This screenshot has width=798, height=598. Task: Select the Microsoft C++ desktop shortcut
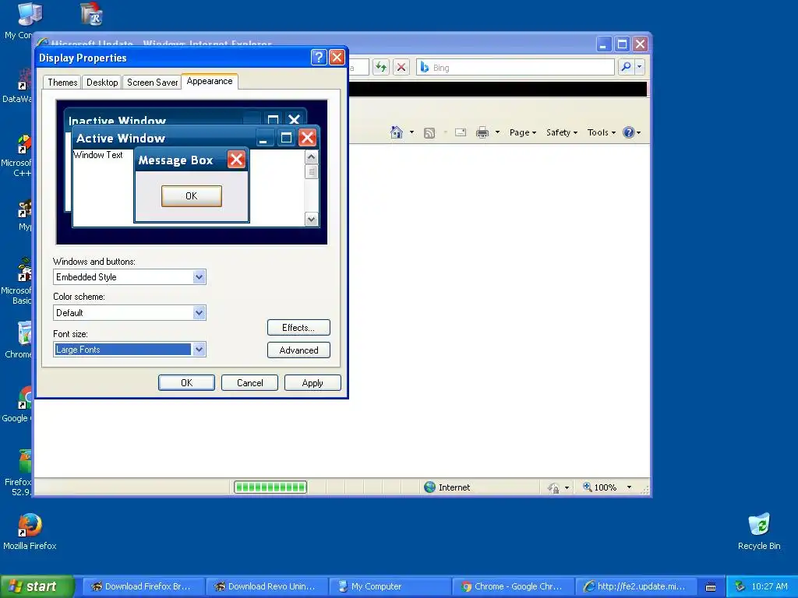(16, 155)
